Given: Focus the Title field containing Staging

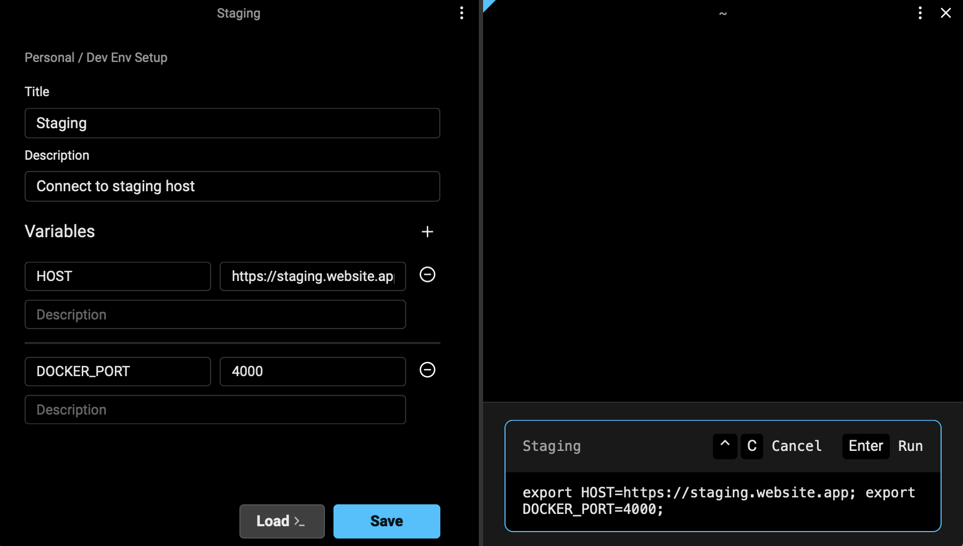Looking at the screenshot, I should coord(232,123).
